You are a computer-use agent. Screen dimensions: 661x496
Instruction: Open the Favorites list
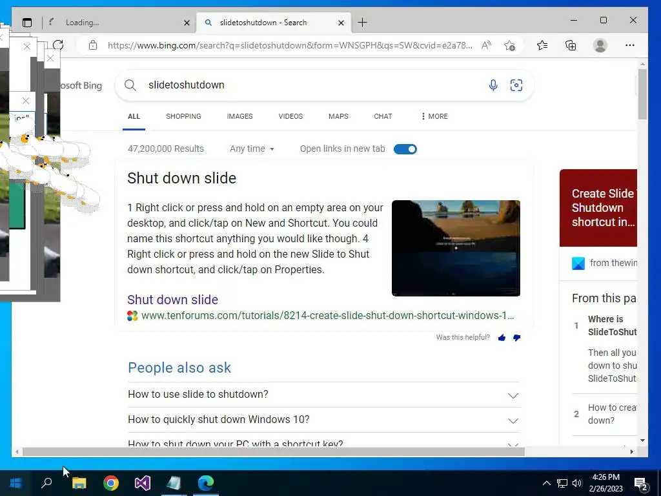tap(542, 45)
